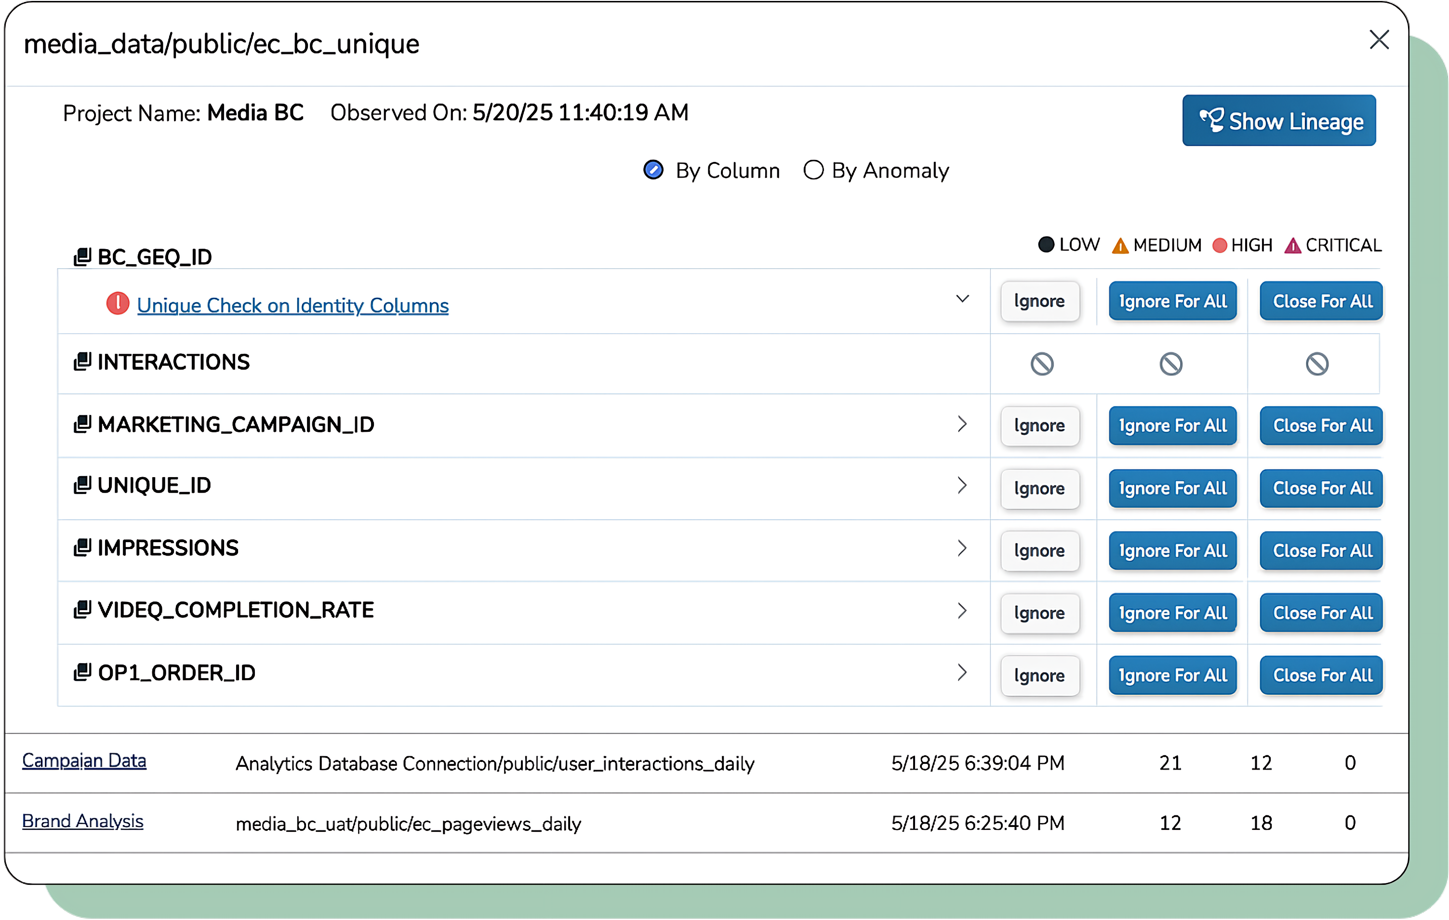Image resolution: width=1449 pixels, height=920 pixels.
Task: Click the Show Lineage button
Action: (x=1279, y=121)
